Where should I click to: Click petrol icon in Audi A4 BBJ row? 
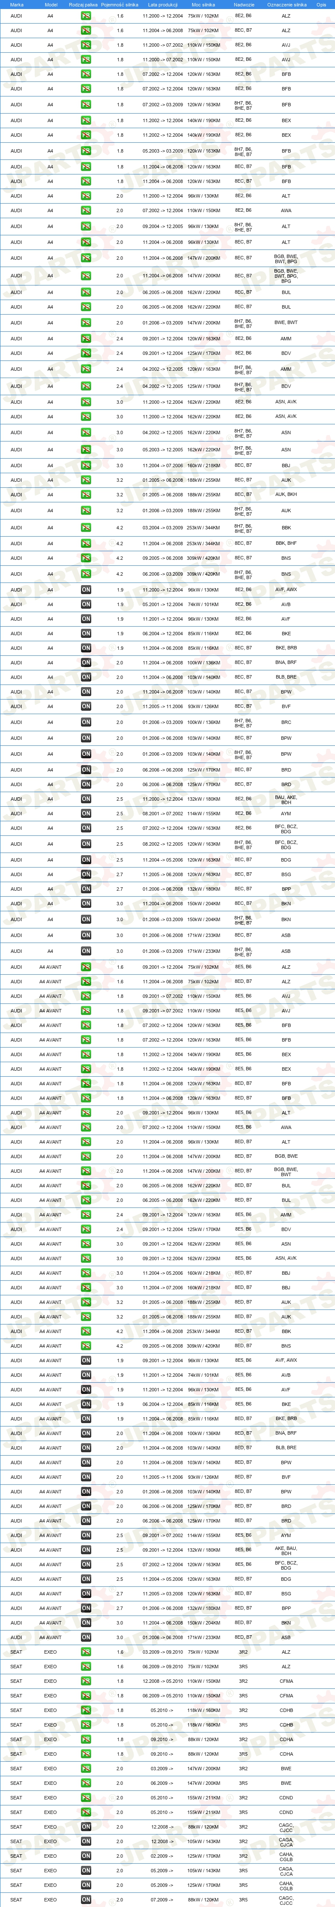click(86, 465)
